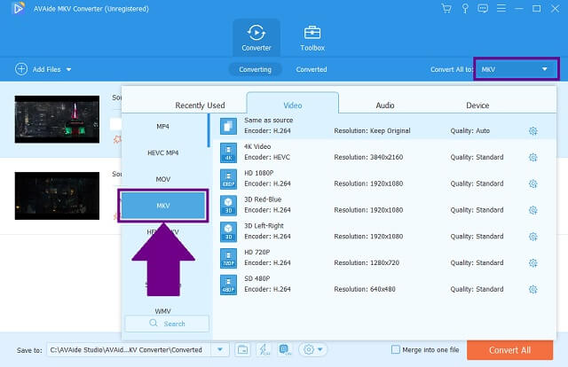Image resolution: width=568 pixels, height=367 pixels.
Task: Open the output folder icon
Action: [x=242, y=350]
